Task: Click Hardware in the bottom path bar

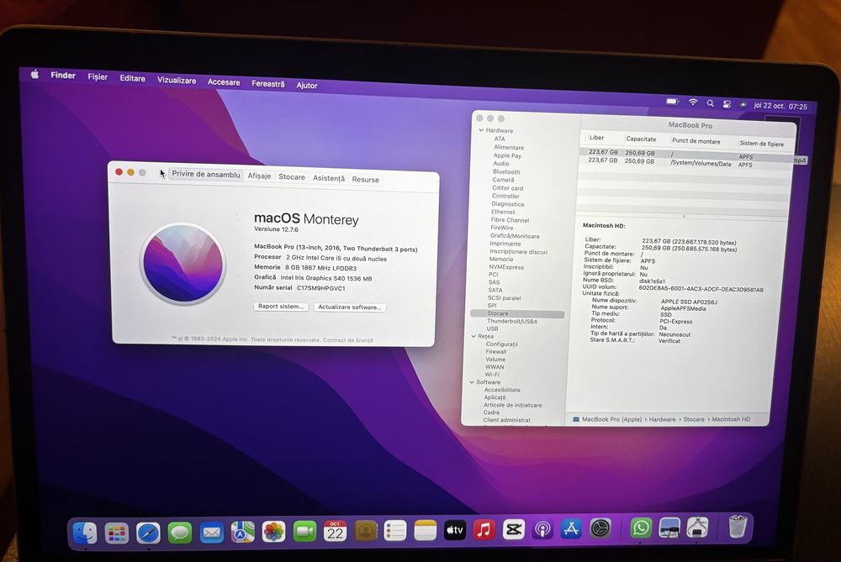Action: pos(662,419)
